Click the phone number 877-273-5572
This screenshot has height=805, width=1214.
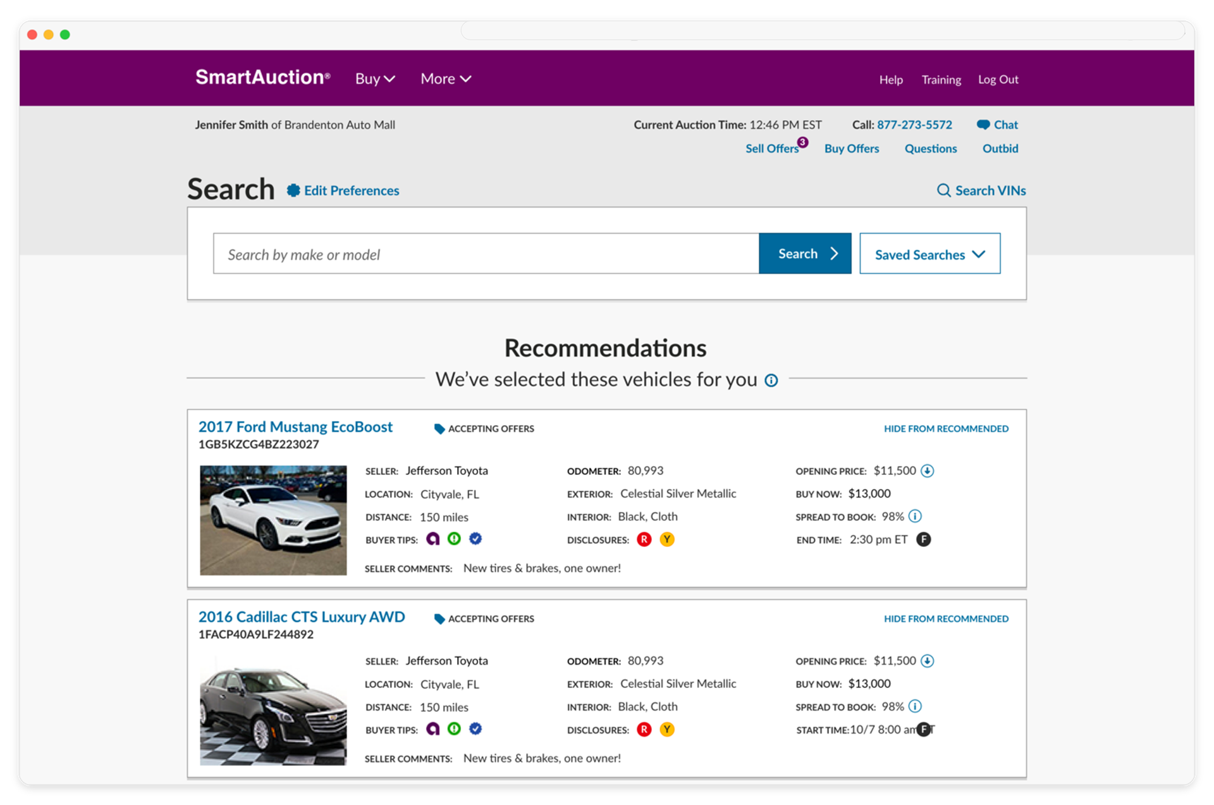tap(914, 125)
